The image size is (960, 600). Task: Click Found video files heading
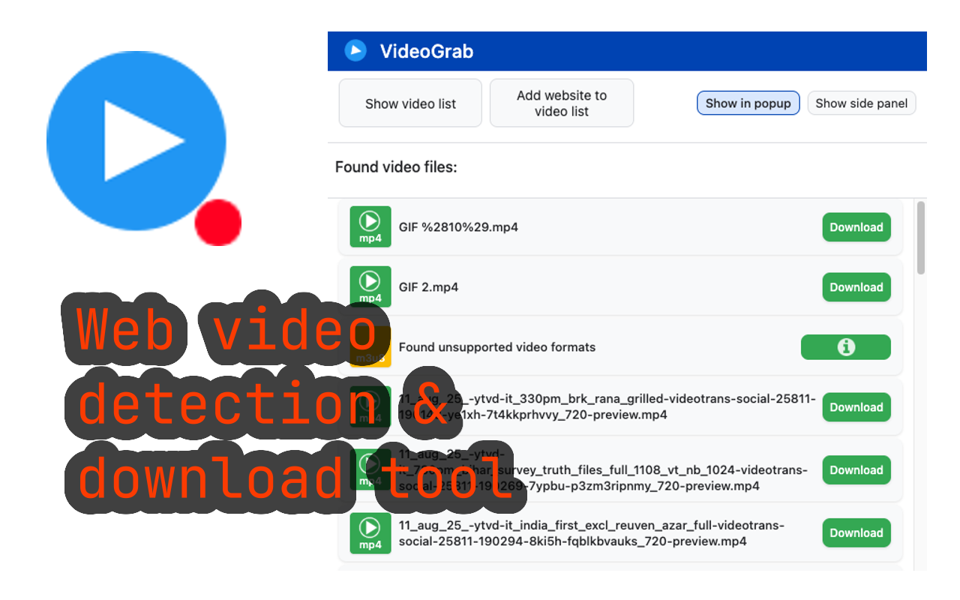click(x=396, y=167)
